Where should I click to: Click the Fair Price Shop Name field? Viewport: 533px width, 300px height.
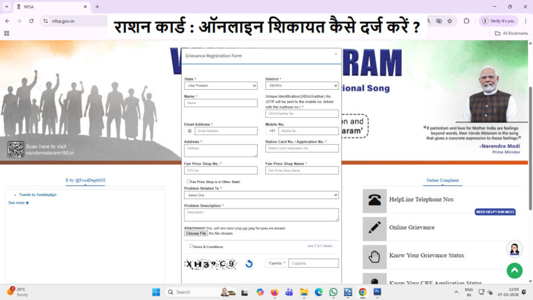coord(302,171)
